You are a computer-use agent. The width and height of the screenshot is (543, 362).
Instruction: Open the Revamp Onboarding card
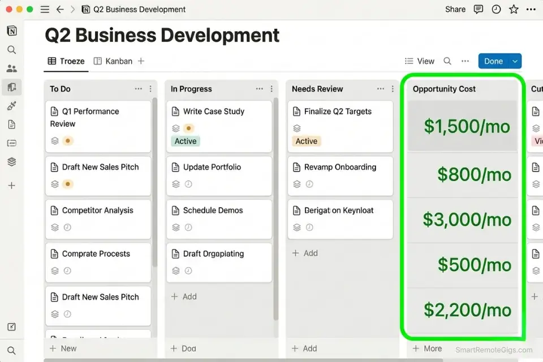(x=341, y=176)
